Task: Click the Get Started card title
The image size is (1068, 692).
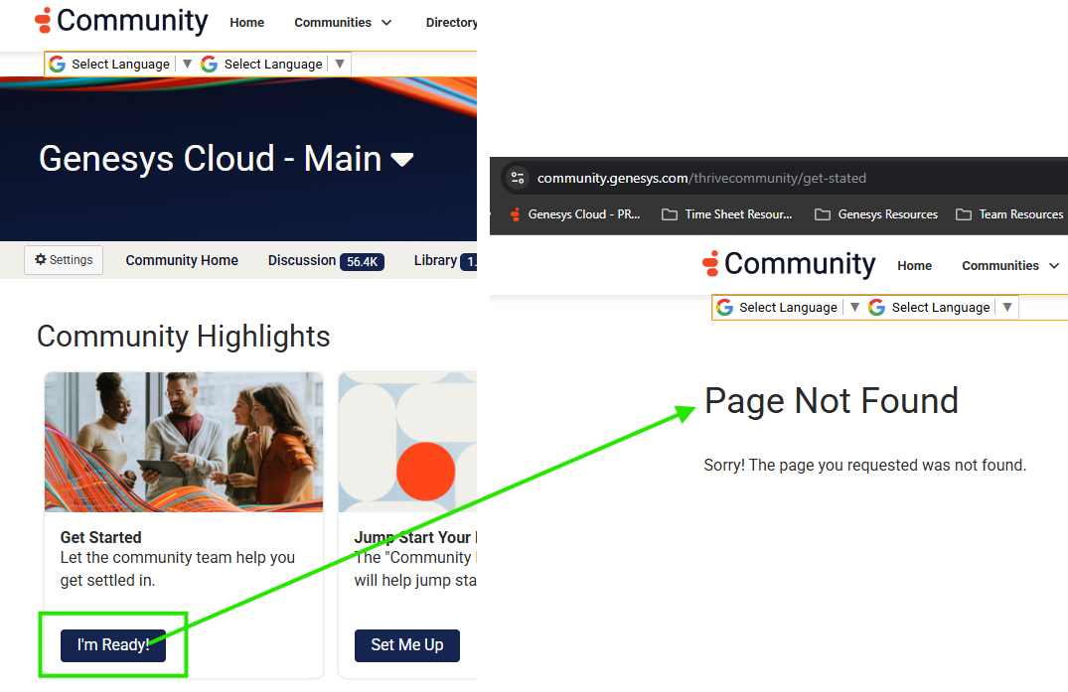Action: 100,537
